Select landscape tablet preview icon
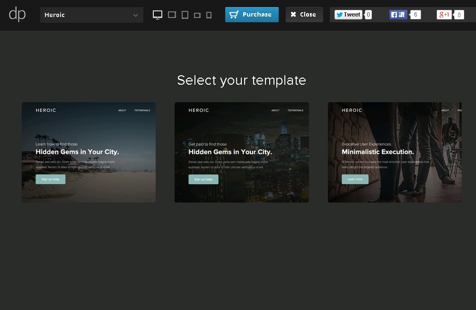 click(x=172, y=15)
